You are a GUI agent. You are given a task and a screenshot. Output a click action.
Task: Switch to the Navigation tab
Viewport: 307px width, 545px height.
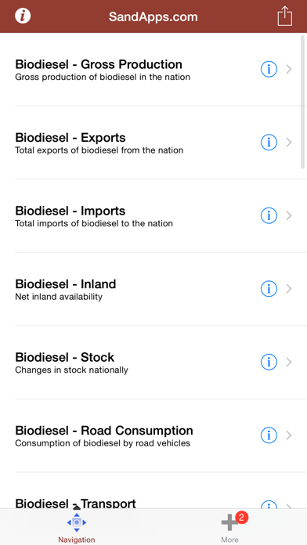[x=77, y=527]
